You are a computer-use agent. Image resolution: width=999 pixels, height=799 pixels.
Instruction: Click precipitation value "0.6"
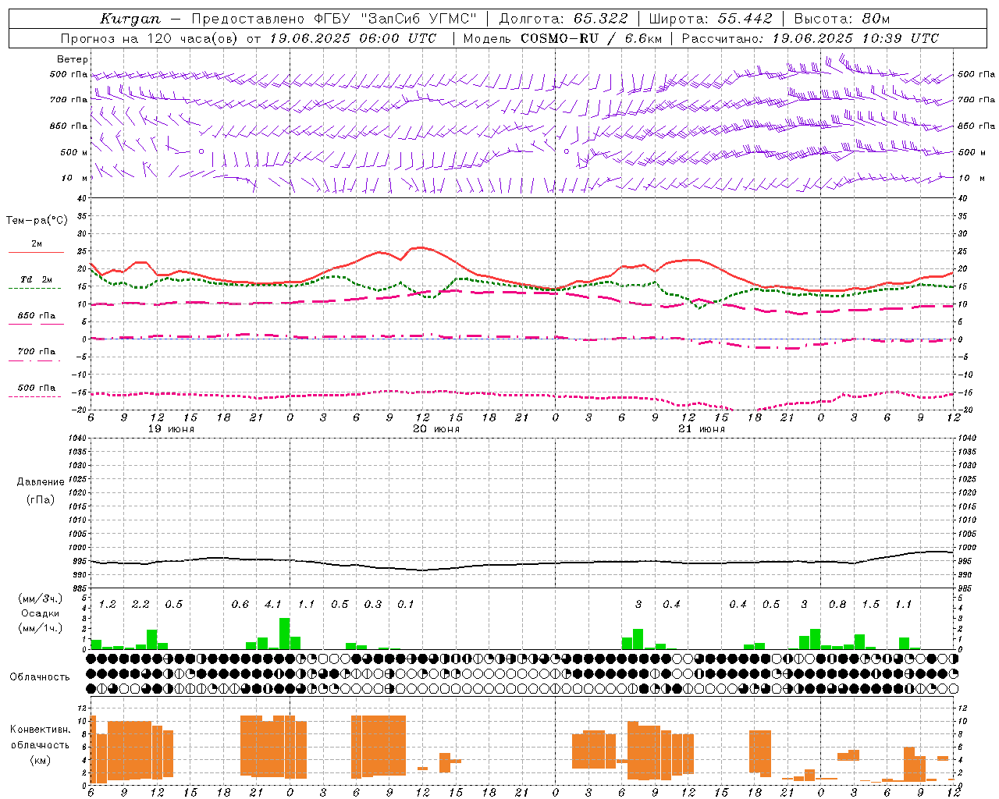pyautogui.click(x=240, y=605)
